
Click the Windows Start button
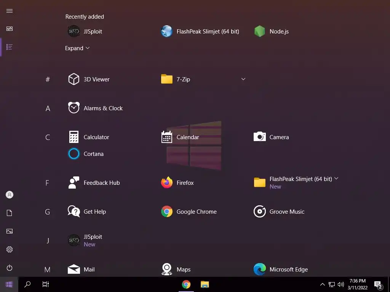[x=9, y=284]
